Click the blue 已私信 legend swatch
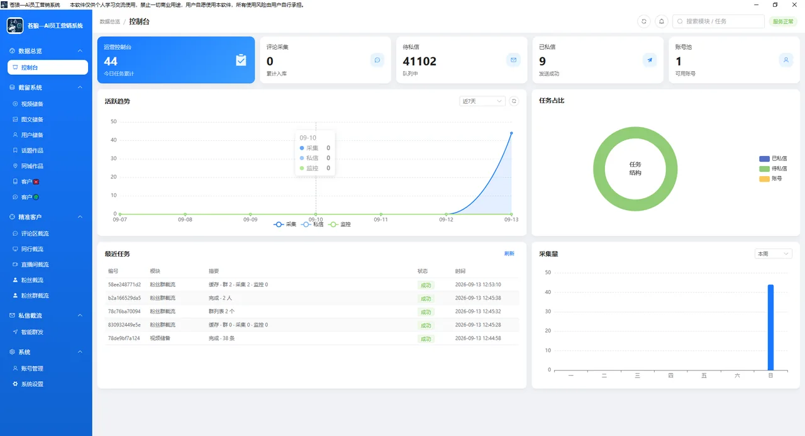Image resolution: width=805 pixels, height=436 pixels. pyautogui.click(x=764, y=159)
